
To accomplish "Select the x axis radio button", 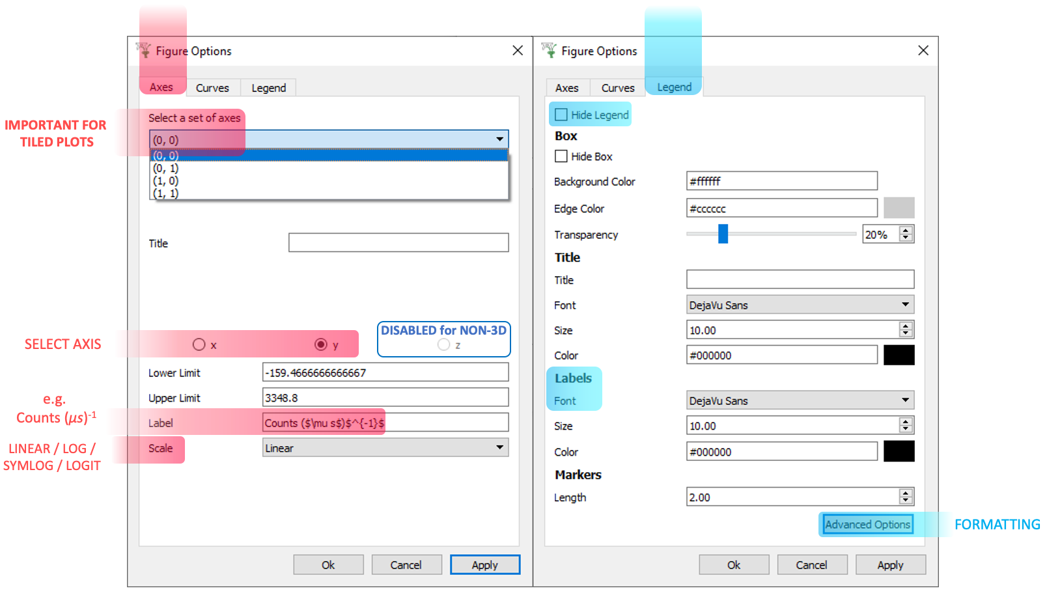I will point(199,345).
